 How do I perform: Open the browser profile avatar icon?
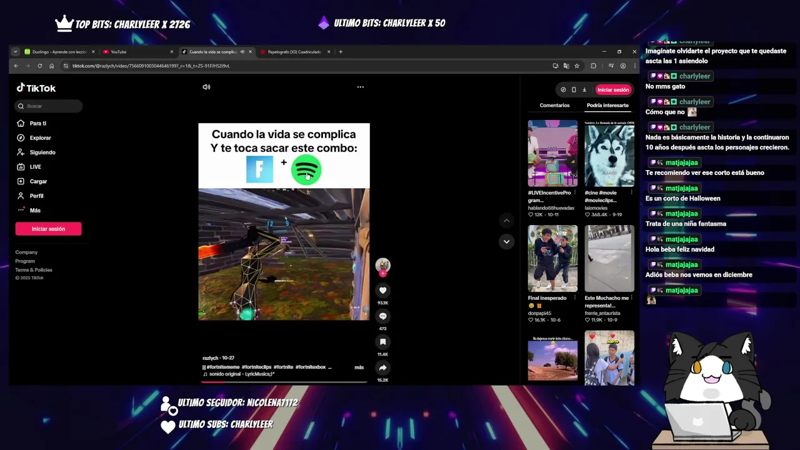622,66
